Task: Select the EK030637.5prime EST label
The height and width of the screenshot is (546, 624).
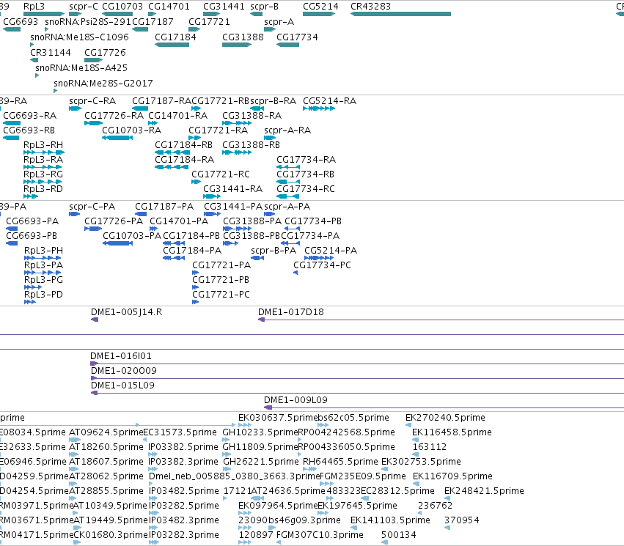Action: click(x=278, y=418)
